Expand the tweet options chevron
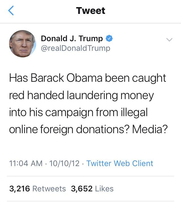This screenshot has width=181, height=203. tap(169, 40)
